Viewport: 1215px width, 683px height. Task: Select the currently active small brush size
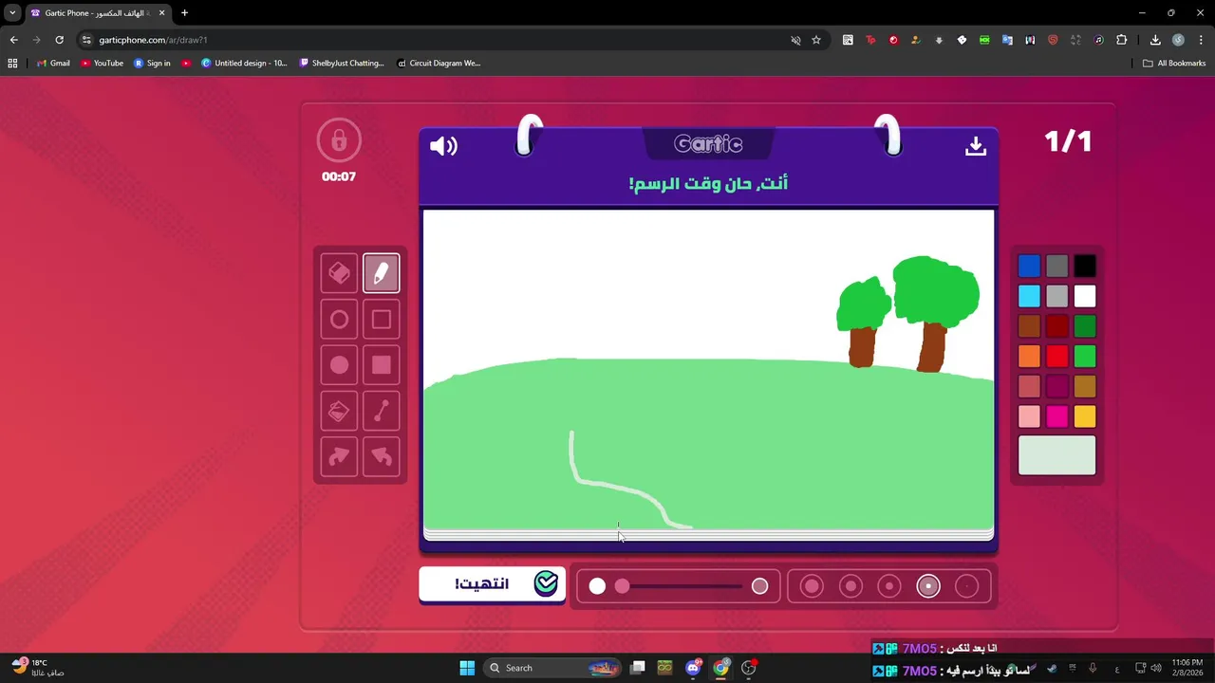[x=928, y=586]
